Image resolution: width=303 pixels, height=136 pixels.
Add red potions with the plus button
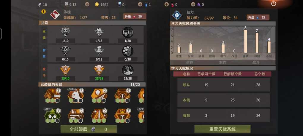click(166, 4)
